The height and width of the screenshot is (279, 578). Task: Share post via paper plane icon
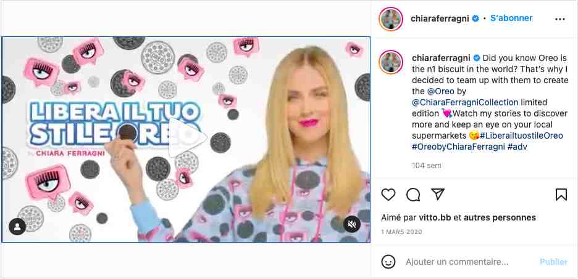click(438, 194)
